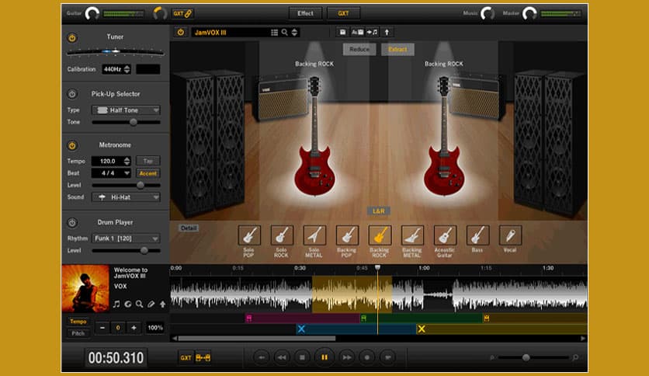Select the Backing ROCK guitar icon
Screen dimensions: 649x376
pos(380,235)
